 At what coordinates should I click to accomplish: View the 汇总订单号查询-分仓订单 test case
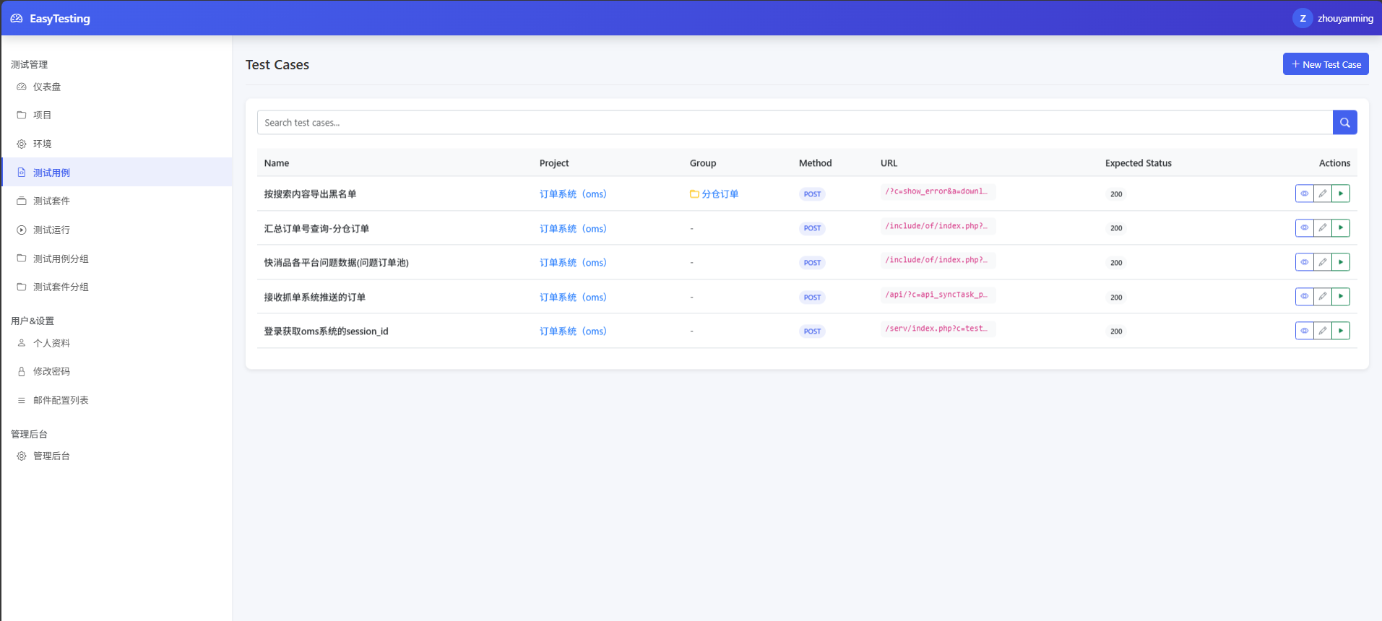tap(1304, 227)
